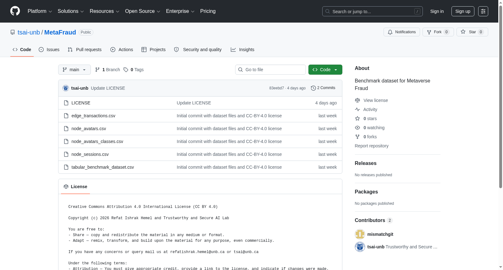Expand the Open Source menu
Viewport: 503px width, 270px height.
point(143,11)
